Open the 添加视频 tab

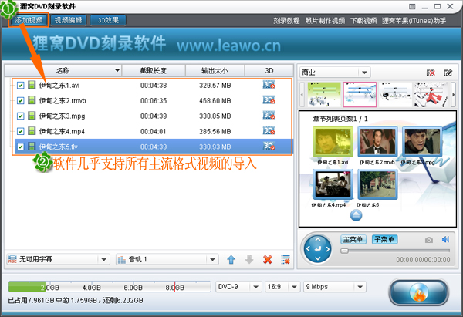click(x=29, y=20)
